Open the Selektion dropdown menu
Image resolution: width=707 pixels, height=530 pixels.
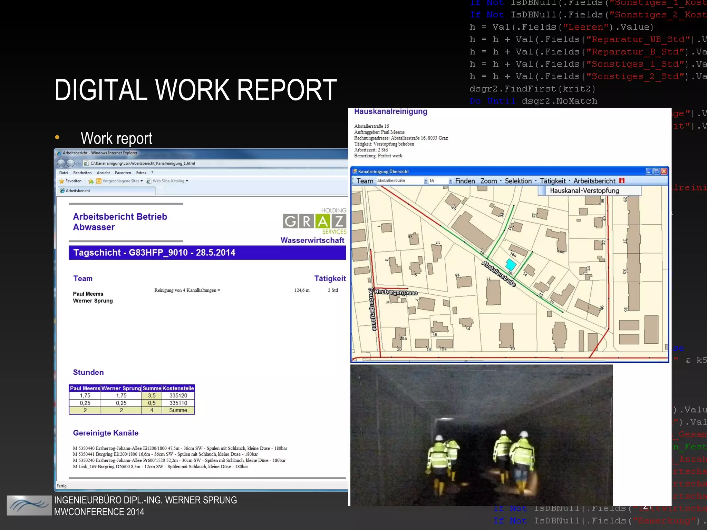[x=520, y=181]
